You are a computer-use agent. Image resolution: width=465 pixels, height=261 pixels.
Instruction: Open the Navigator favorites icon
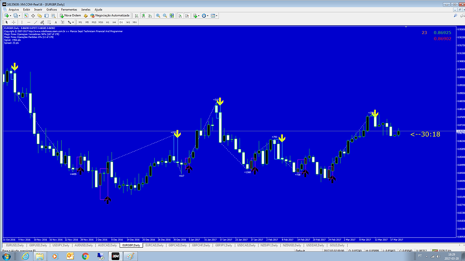click(x=39, y=16)
